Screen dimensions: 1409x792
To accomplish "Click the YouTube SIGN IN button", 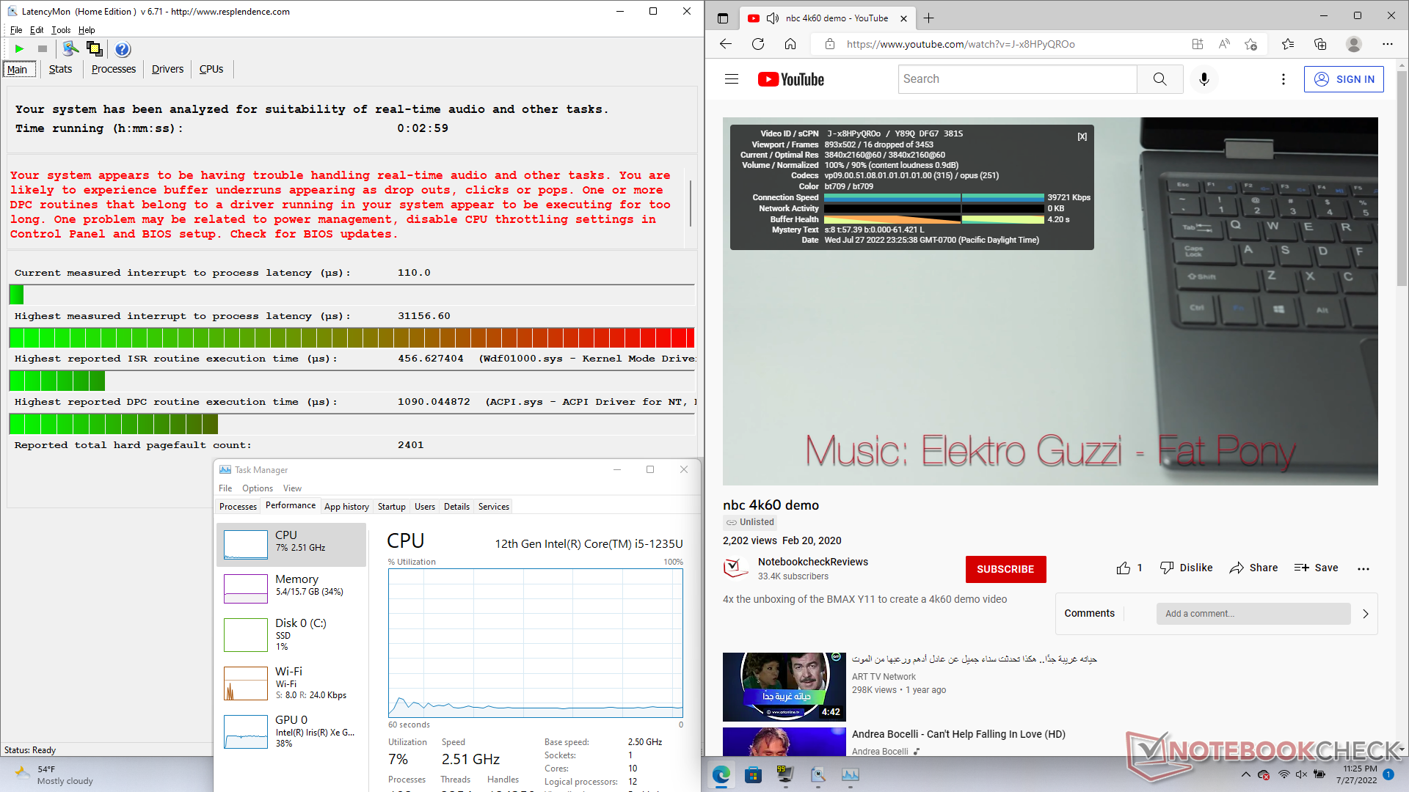I will pos(1344,79).
